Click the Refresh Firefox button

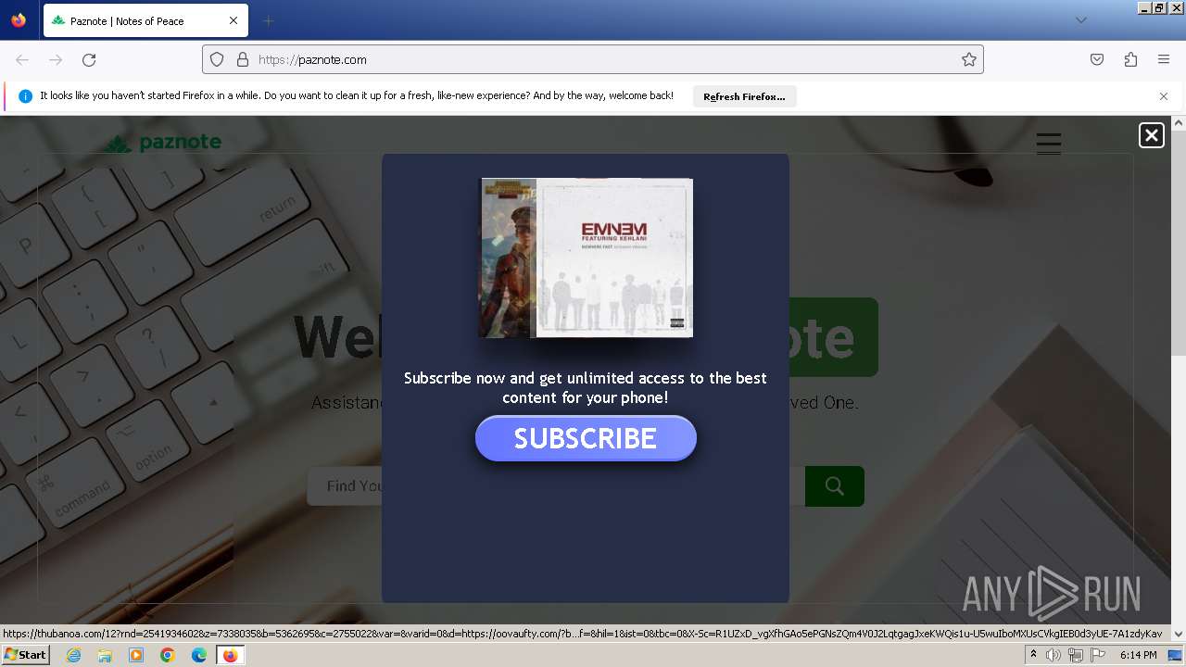pos(744,96)
